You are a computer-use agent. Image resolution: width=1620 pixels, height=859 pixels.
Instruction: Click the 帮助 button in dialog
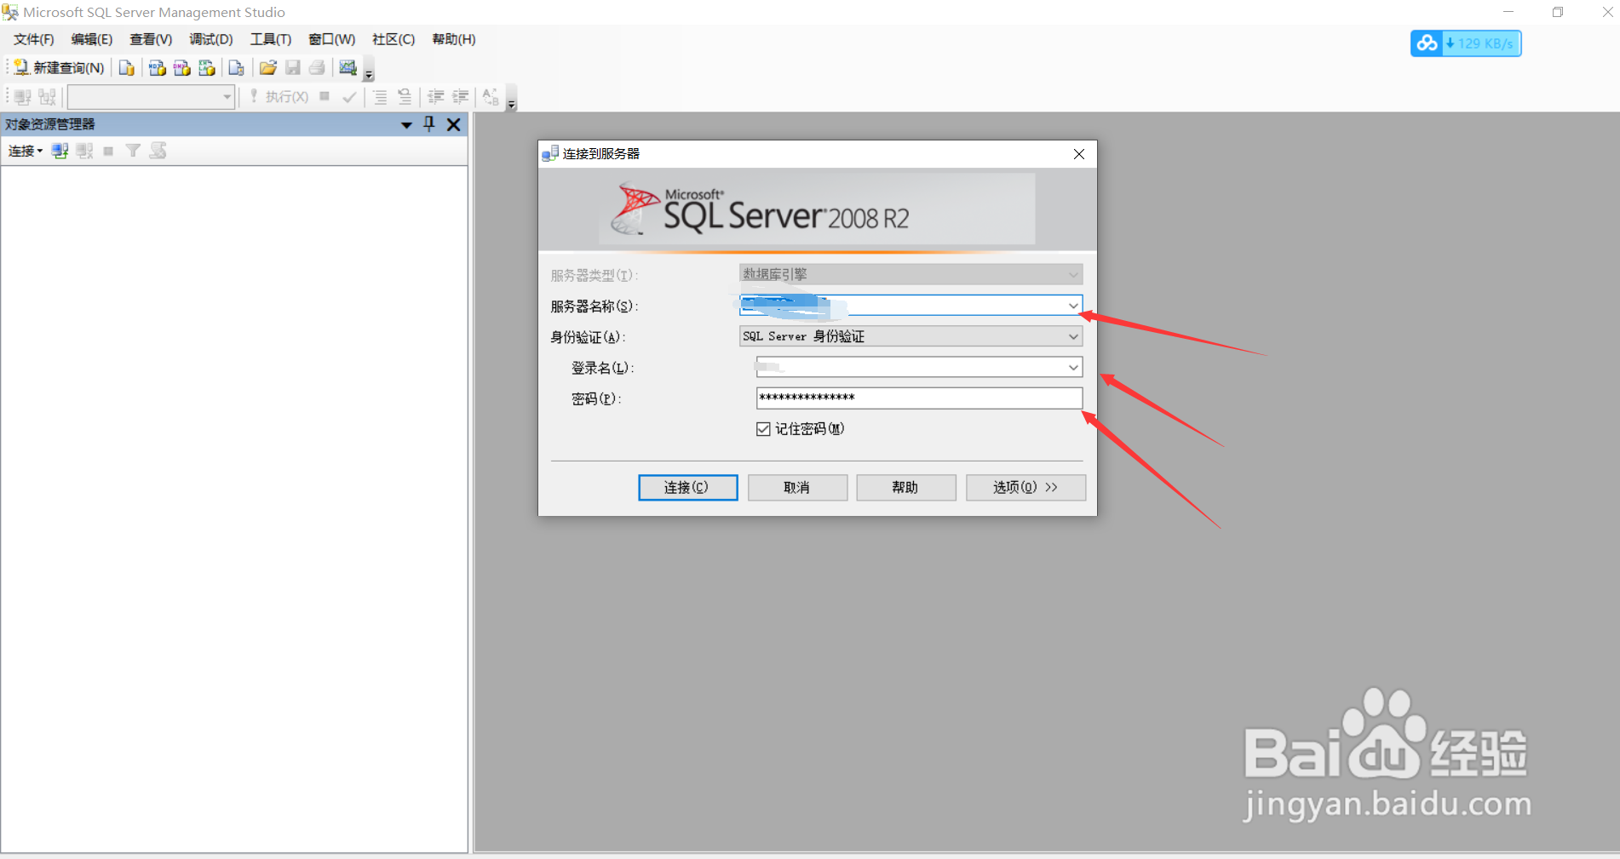905,488
